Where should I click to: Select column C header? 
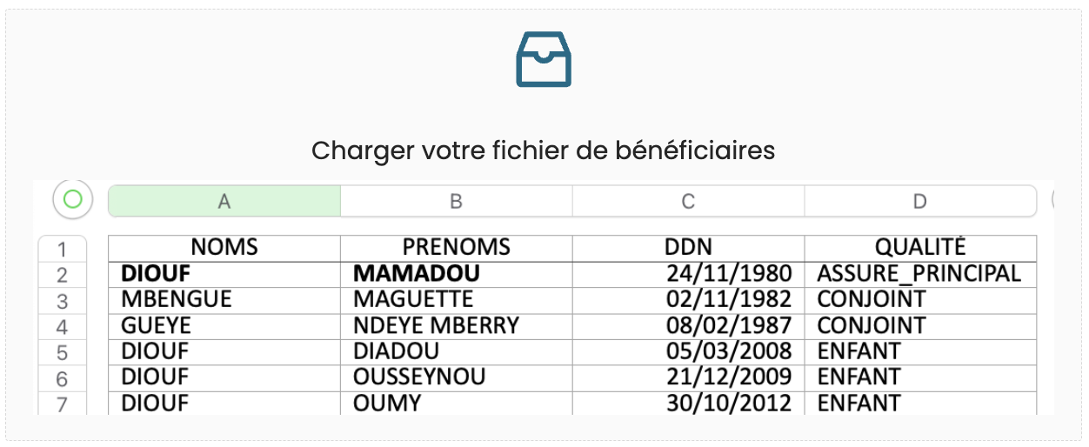688,201
